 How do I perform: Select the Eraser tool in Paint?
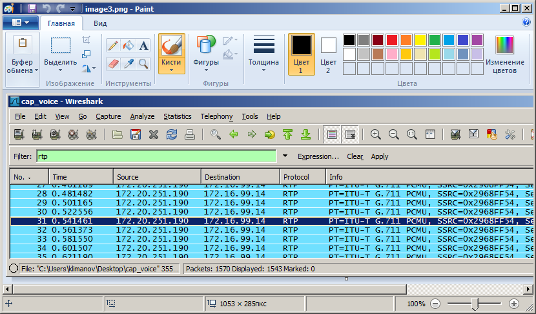113,63
